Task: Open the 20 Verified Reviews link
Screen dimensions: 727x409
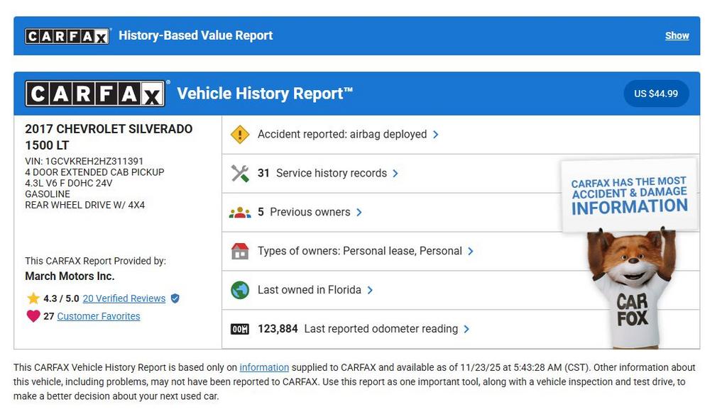Action: (x=124, y=298)
